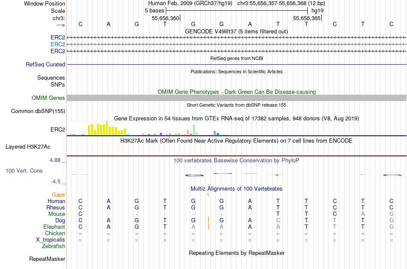Screen dimensions: 407x269
Task: Click the Window Position label
Action: 45,3
